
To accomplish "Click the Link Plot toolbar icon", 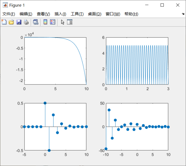I will [35, 22].
